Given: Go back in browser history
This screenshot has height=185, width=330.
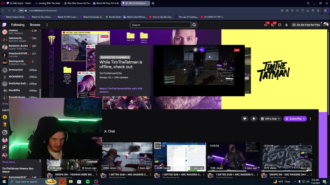Looking at the screenshot, I should pos(3,11).
